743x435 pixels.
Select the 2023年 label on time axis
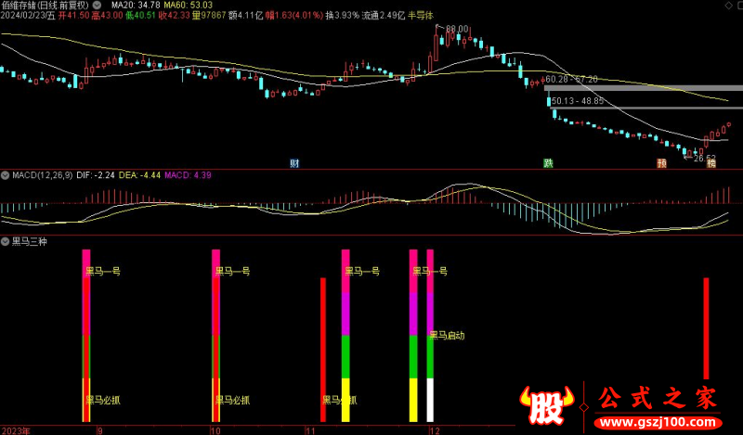pyautogui.click(x=16, y=430)
